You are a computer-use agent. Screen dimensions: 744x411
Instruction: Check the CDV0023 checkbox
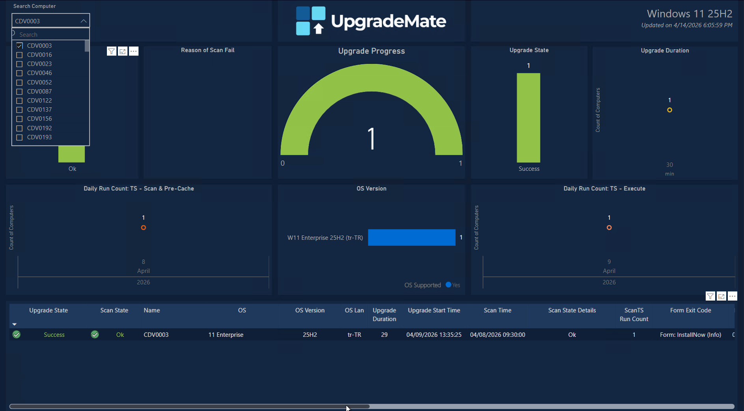pos(19,64)
